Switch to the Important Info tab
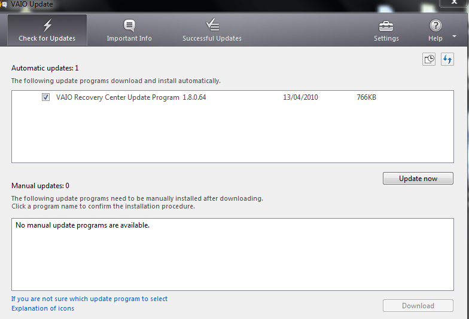Image resolution: width=469 pixels, height=319 pixels. [129, 30]
